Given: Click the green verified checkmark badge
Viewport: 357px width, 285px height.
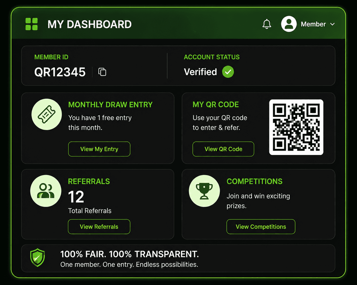Looking at the screenshot, I should click(x=228, y=72).
